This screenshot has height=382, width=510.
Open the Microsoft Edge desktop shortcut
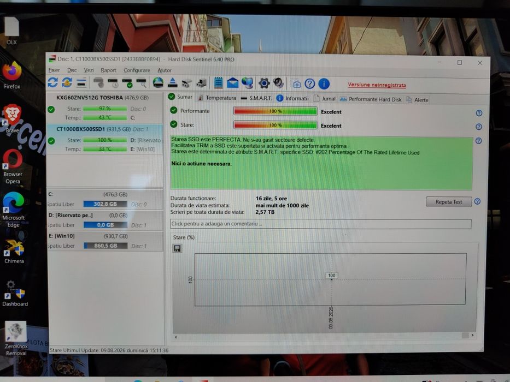click(13, 210)
